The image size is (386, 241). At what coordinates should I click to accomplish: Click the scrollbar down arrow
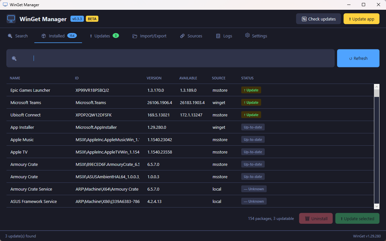(x=377, y=206)
